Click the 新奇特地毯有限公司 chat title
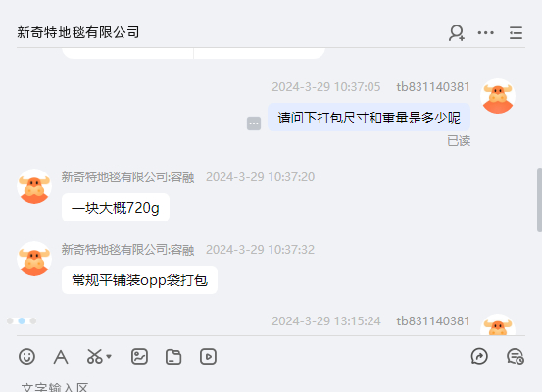This screenshot has height=392, width=542. pos(78,33)
